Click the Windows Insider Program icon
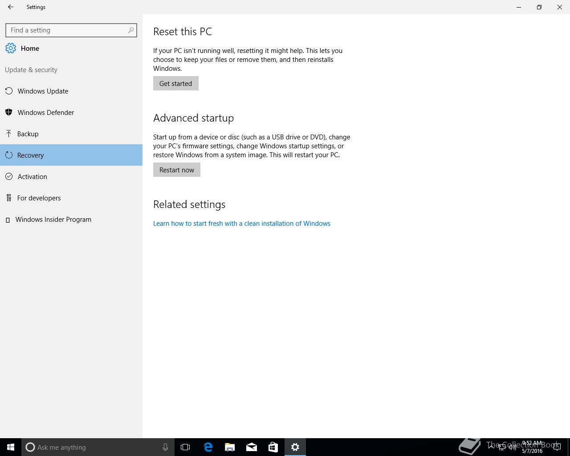The height and width of the screenshot is (456, 570). click(x=8, y=220)
